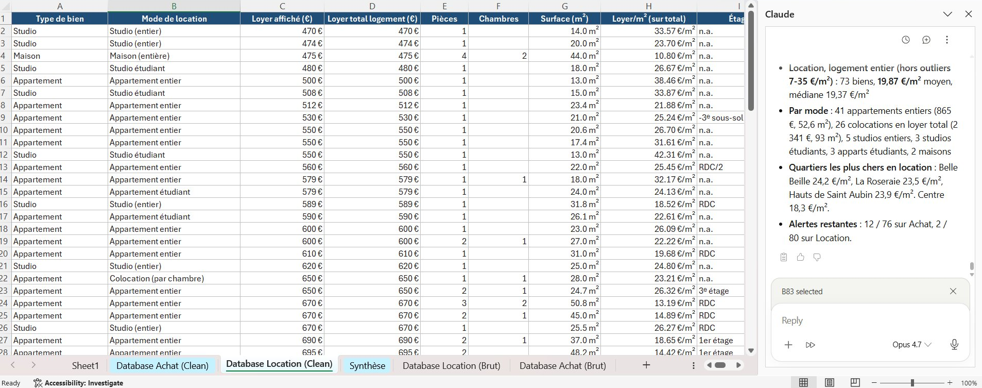
Task: Select the 50.8 m² surface cell
Action: coord(564,303)
